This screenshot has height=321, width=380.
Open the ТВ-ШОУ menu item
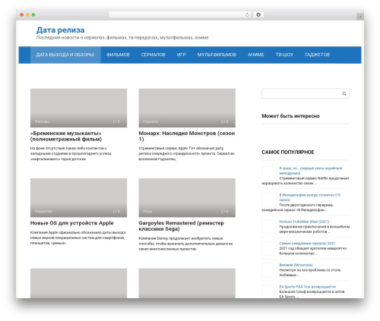[284, 55]
